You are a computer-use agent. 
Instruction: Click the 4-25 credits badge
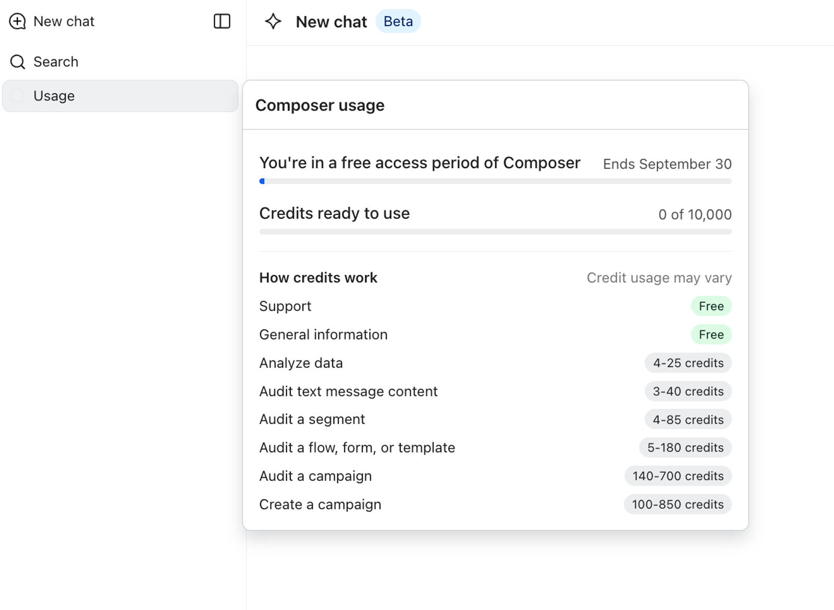coord(688,363)
